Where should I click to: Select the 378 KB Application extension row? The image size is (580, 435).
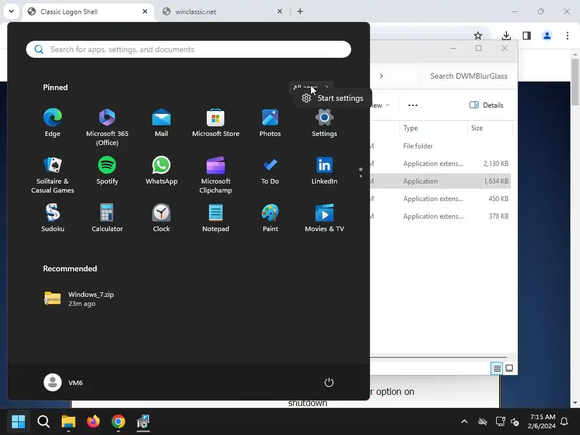tap(441, 216)
